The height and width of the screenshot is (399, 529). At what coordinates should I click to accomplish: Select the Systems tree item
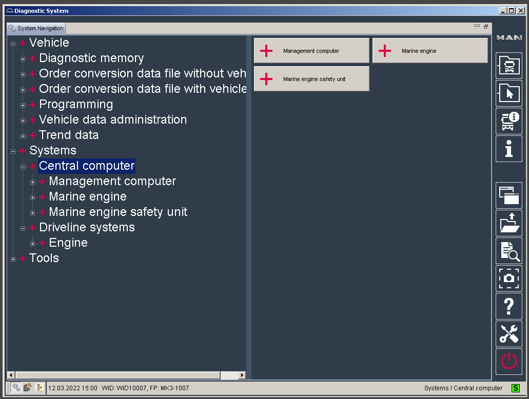53,150
